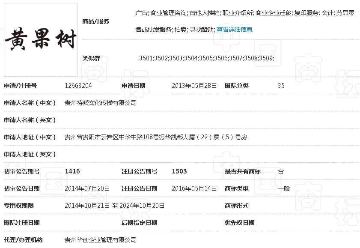The width and height of the screenshot is (360, 248).
Task: Click the 商标形式 label
Action: coord(237,206)
